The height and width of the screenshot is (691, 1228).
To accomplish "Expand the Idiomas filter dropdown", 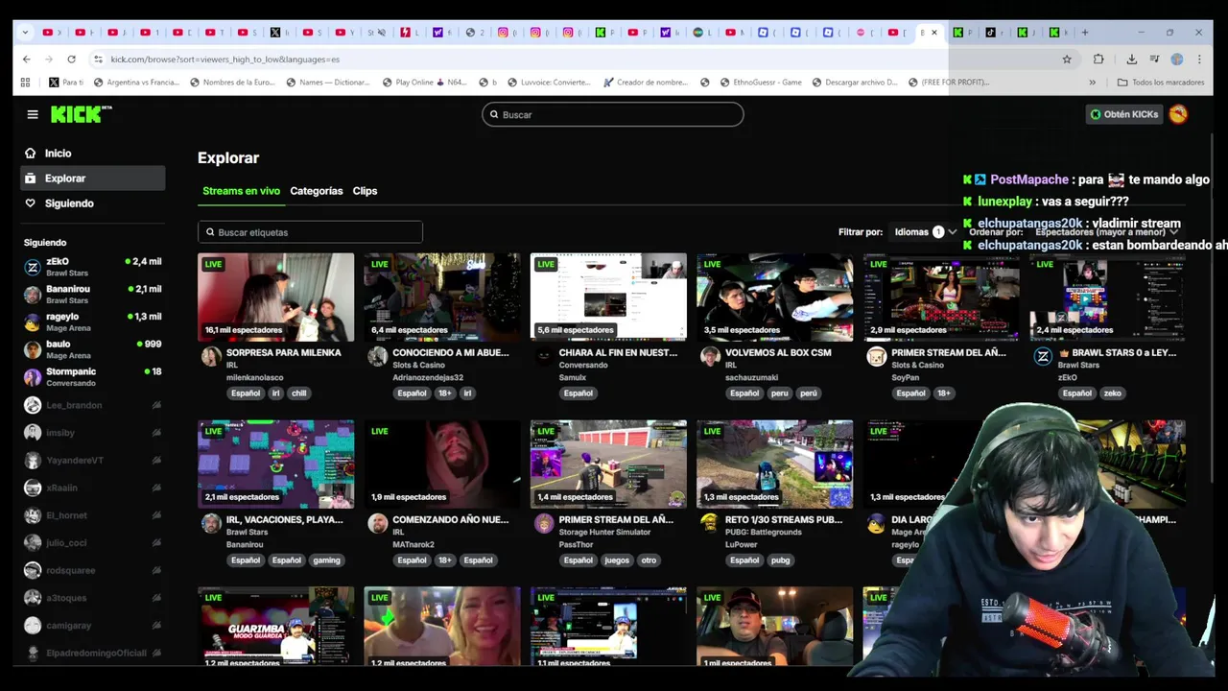I will [926, 232].
